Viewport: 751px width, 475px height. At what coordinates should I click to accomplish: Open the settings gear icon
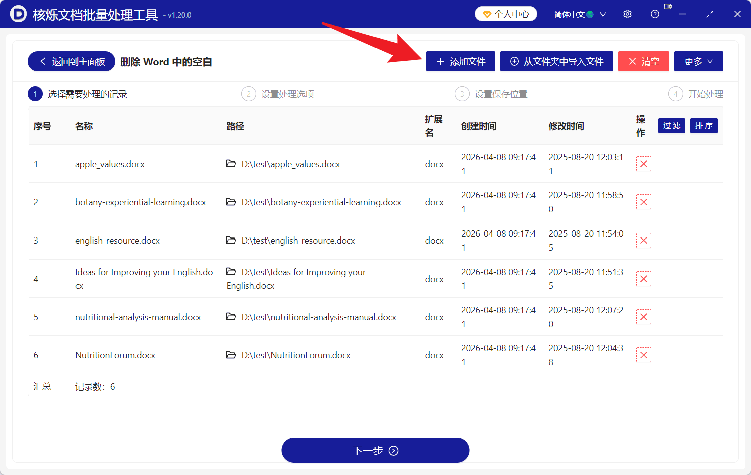tap(627, 14)
